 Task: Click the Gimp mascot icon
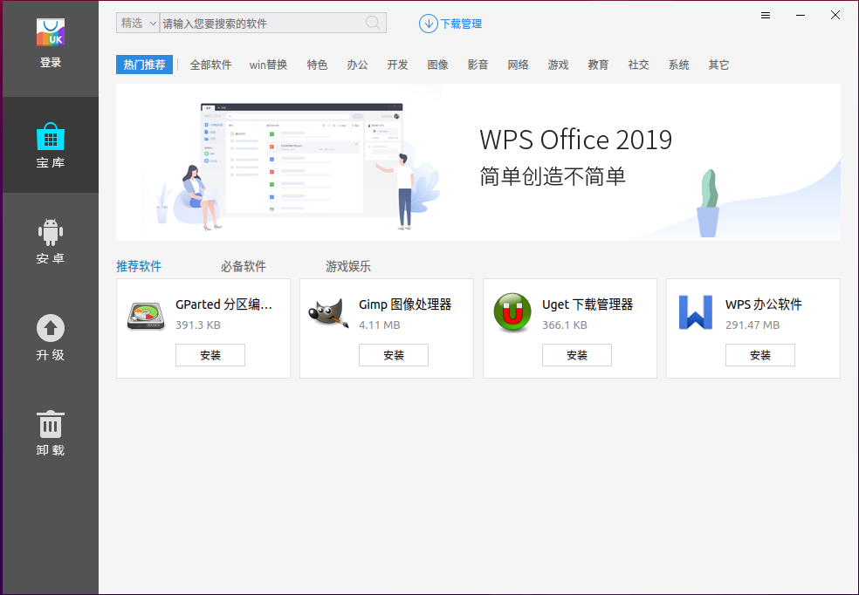pyautogui.click(x=329, y=314)
